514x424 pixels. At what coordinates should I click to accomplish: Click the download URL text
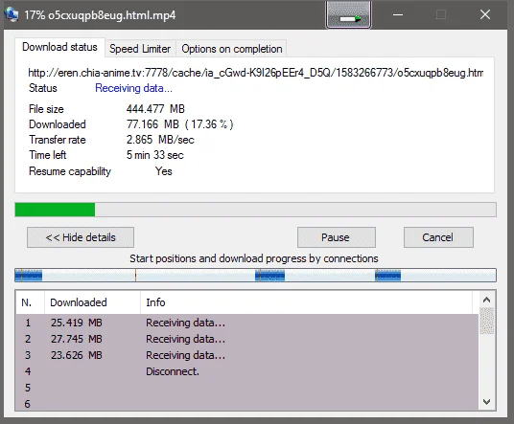pos(256,73)
